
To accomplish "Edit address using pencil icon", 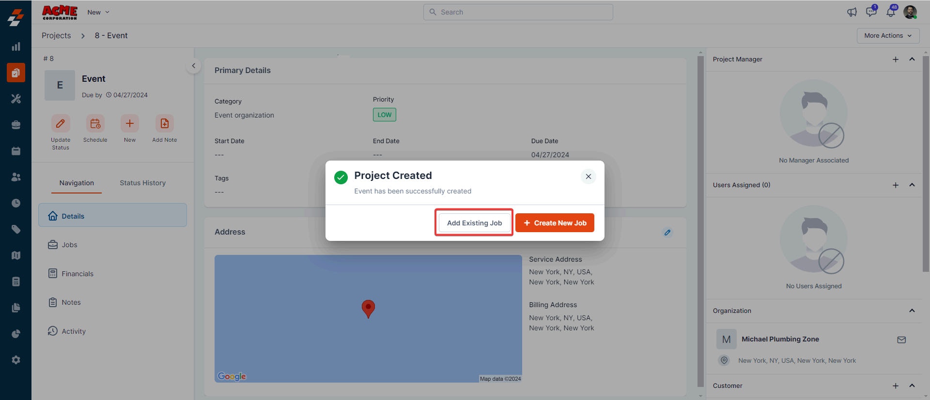I will point(667,233).
